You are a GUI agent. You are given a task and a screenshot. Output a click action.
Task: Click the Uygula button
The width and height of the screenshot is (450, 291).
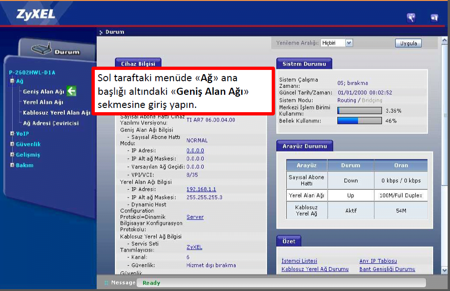click(x=408, y=43)
